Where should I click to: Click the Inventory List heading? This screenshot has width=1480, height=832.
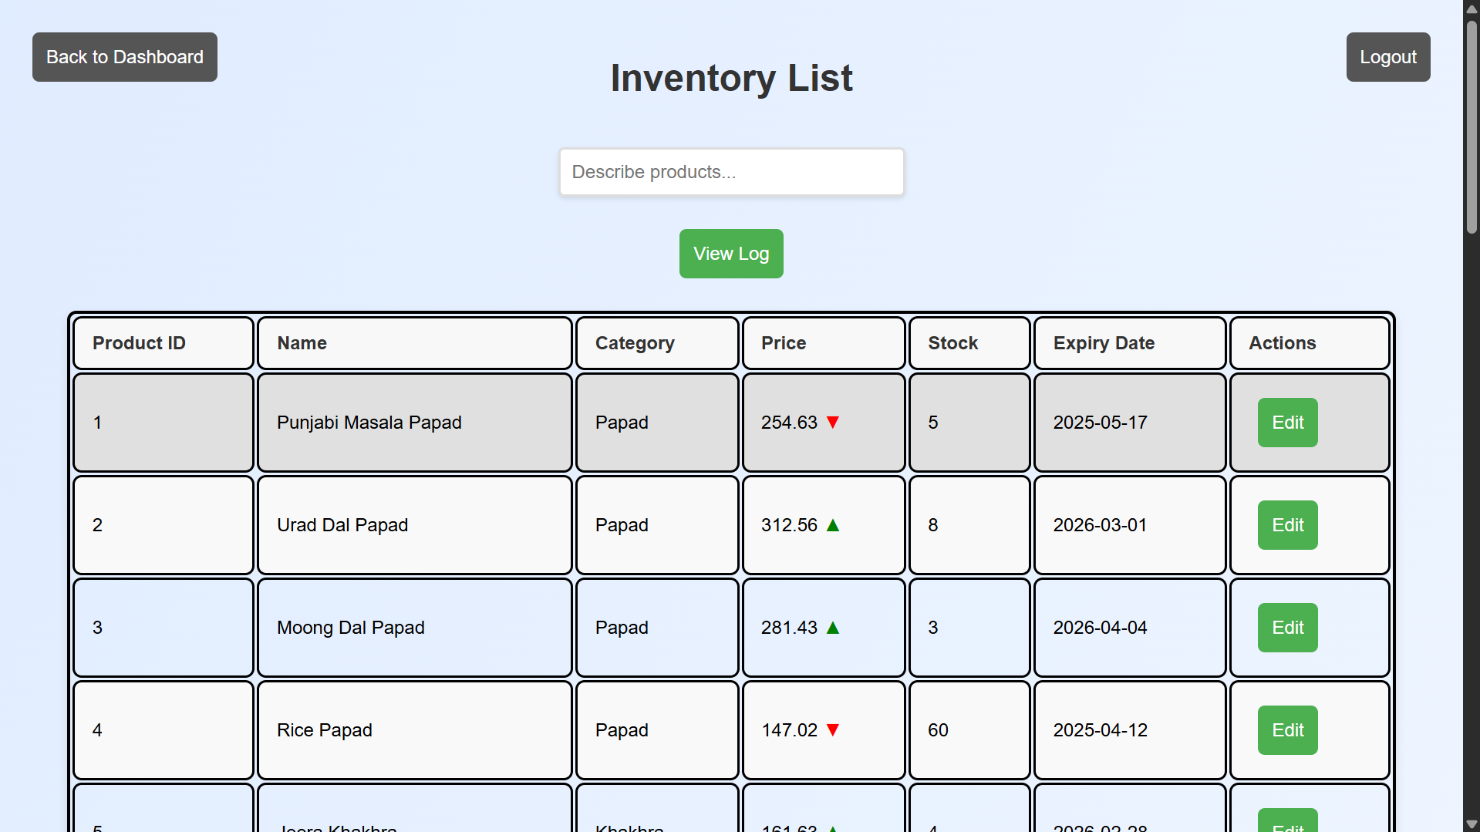(731, 78)
